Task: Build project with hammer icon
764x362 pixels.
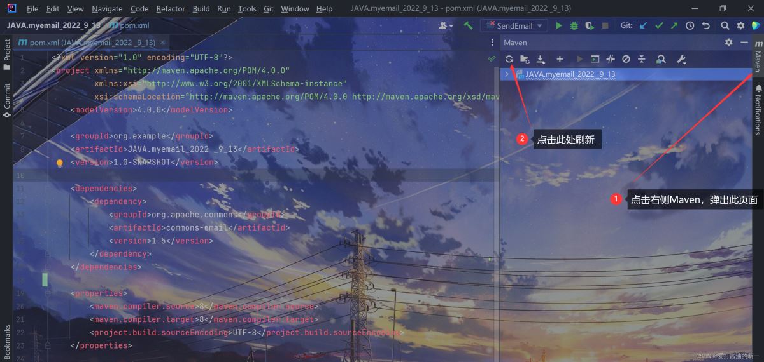Action: (x=468, y=25)
